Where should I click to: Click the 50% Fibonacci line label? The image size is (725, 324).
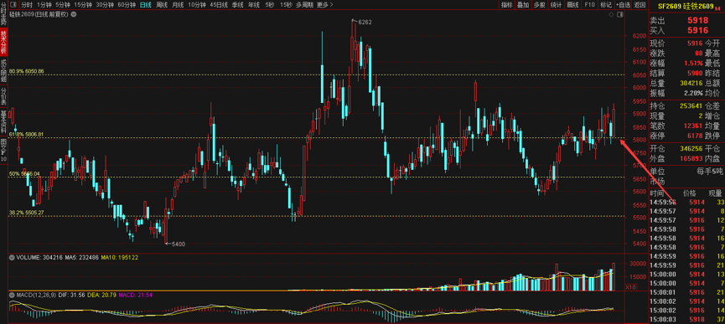pos(24,173)
